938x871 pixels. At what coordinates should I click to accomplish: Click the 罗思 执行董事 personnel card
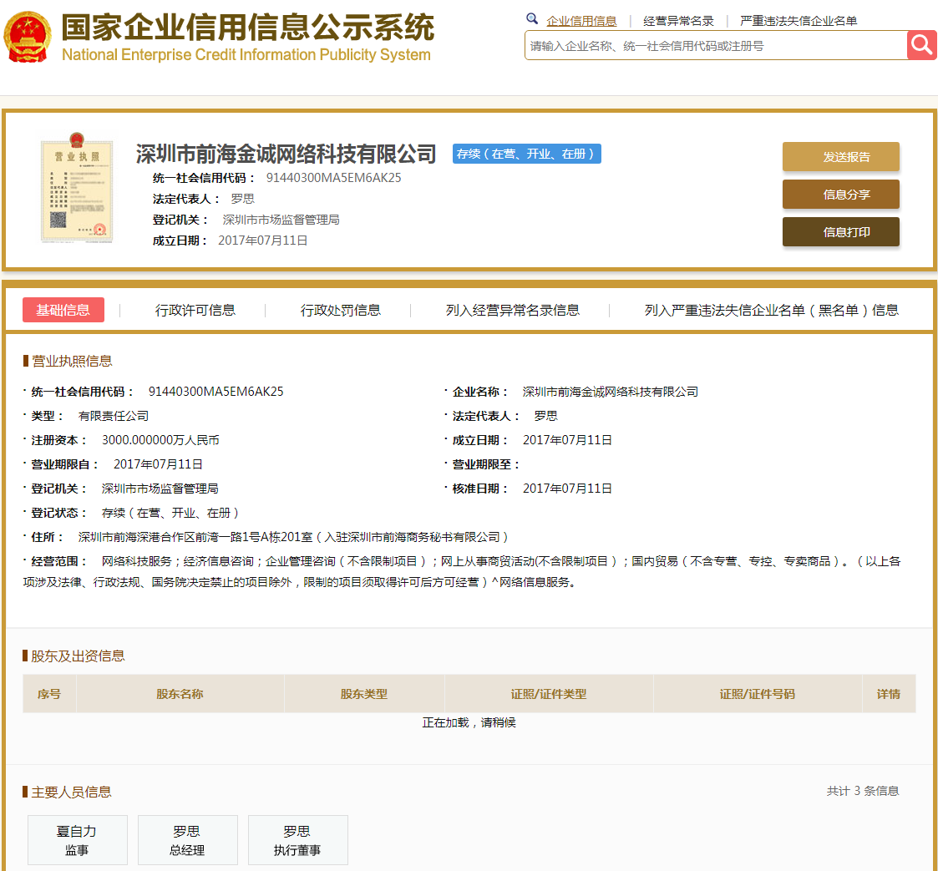[x=297, y=840]
